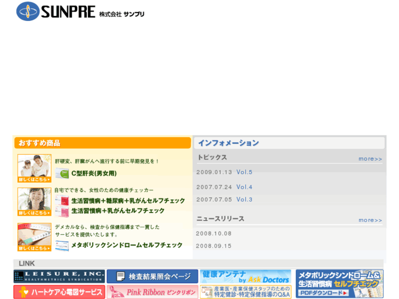Click the document icon in 検査結果照会ページ banner
399x299 pixels.
coord(120,277)
